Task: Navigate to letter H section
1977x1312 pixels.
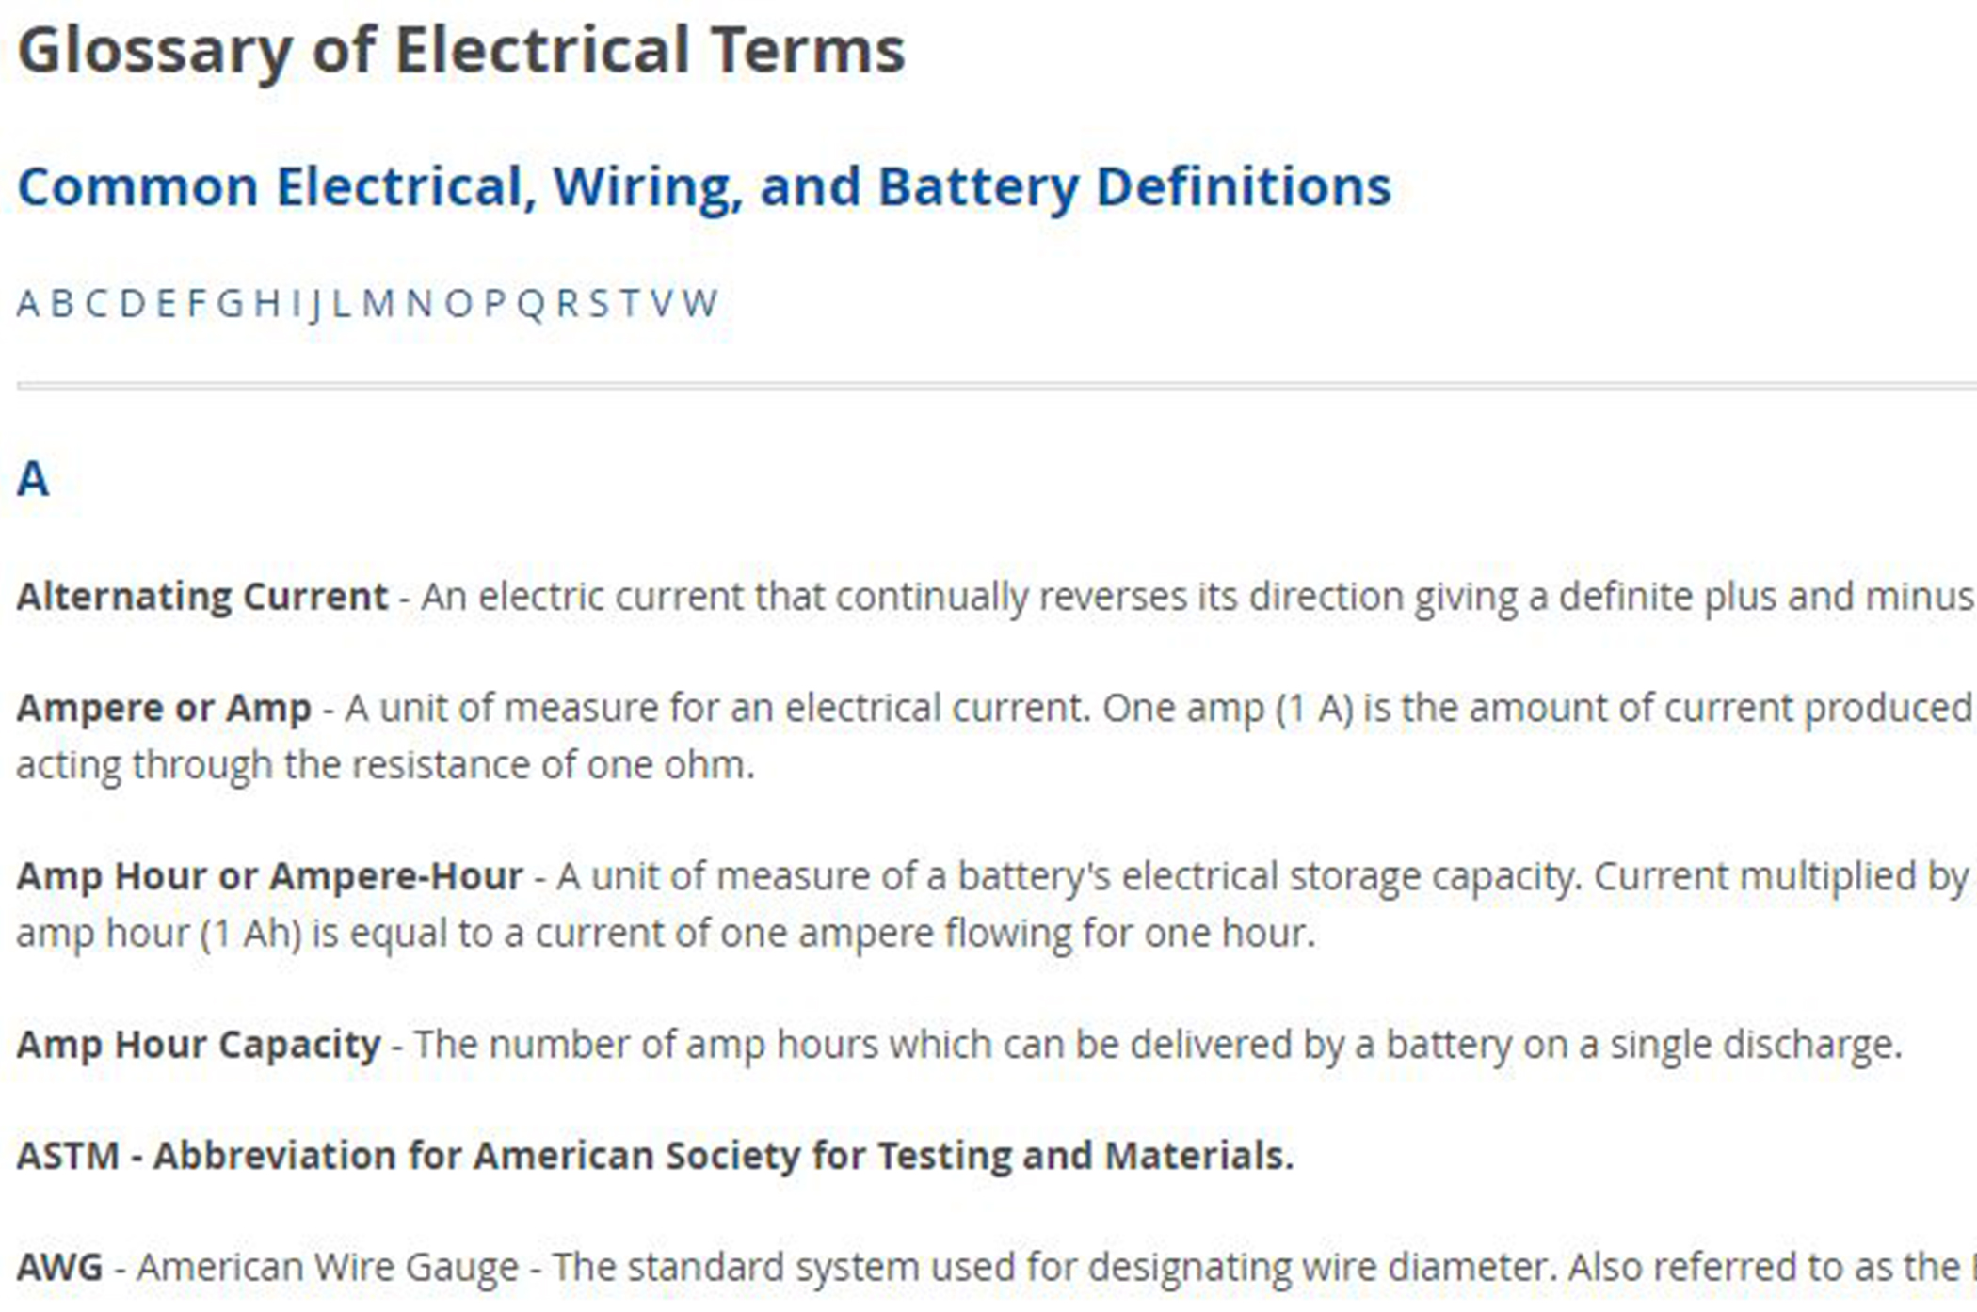Action: pyautogui.click(x=267, y=304)
